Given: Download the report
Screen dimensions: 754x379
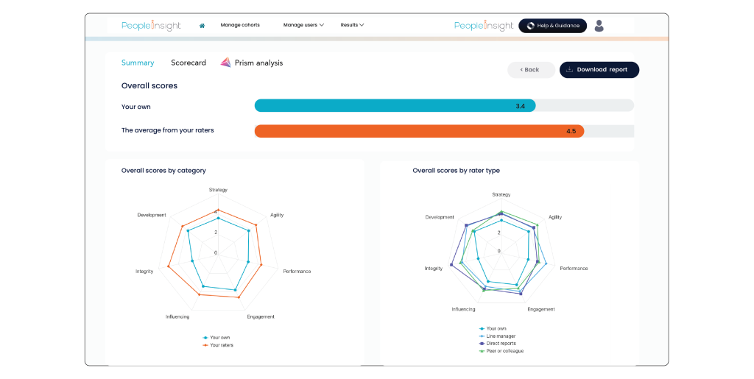Looking at the screenshot, I should coord(599,70).
